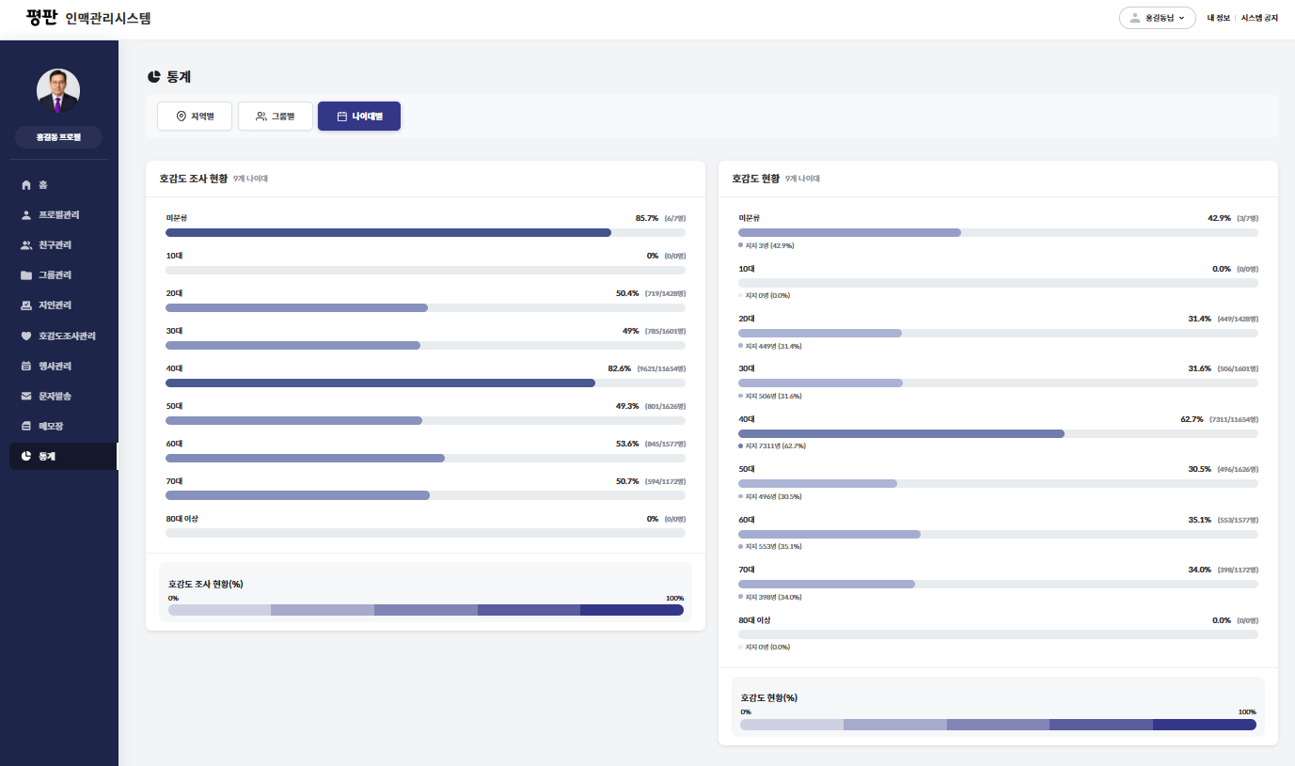Select 통계 in the sidebar menu
1295x766 pixels.
pos(47,456)
